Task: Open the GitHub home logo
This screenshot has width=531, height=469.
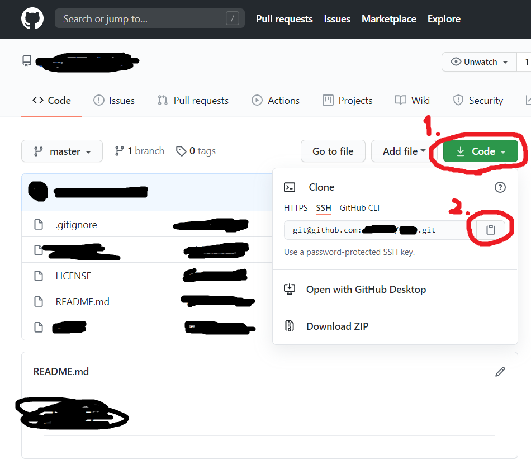Action: pos(32,18)
